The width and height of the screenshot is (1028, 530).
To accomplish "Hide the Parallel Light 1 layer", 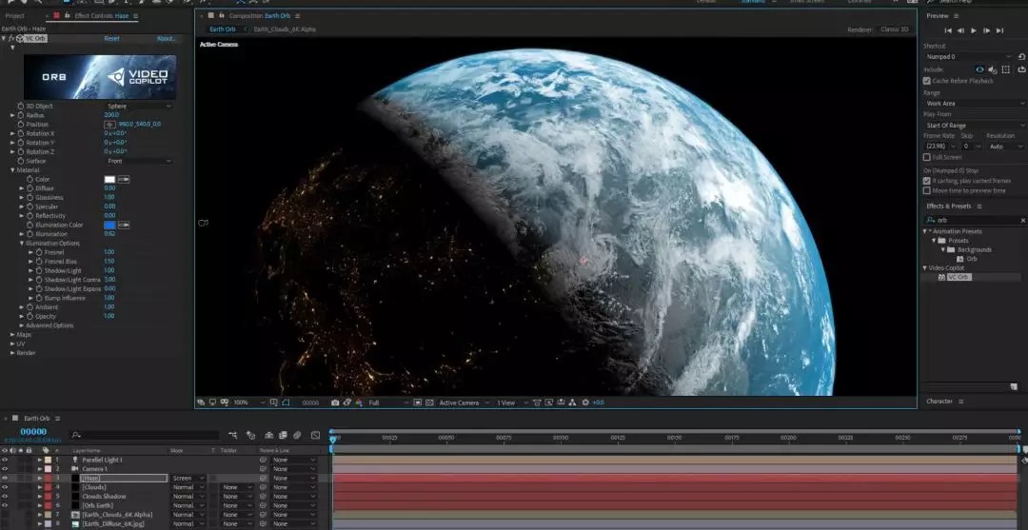I will coord(6,460).
